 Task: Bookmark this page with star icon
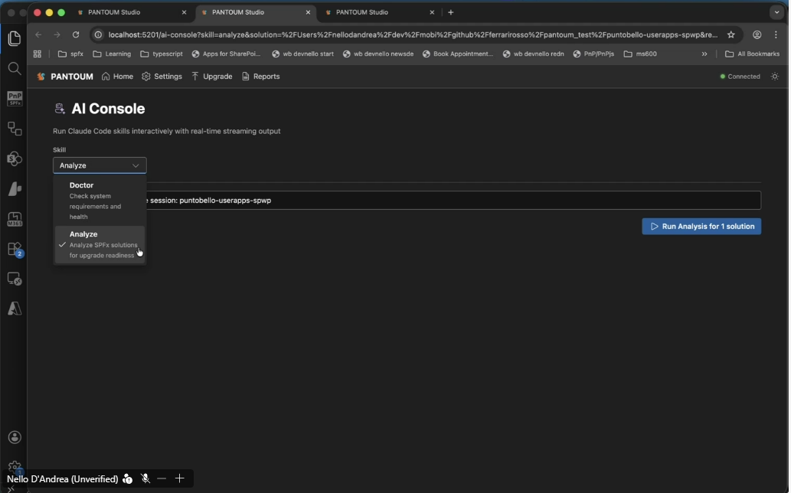[x=731, y=34]
